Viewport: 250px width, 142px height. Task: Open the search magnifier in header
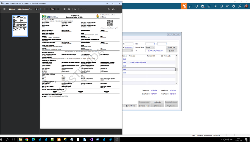[240, 6]
